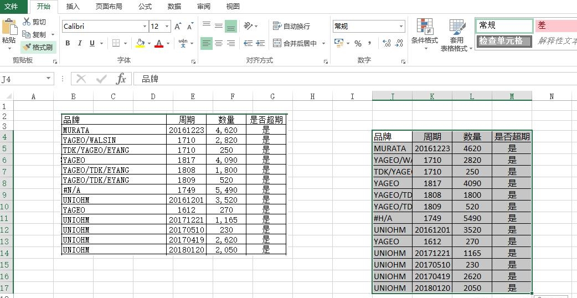
Task: Decrease indent icon
Action: pyautogui.click(x=248, y=43)
